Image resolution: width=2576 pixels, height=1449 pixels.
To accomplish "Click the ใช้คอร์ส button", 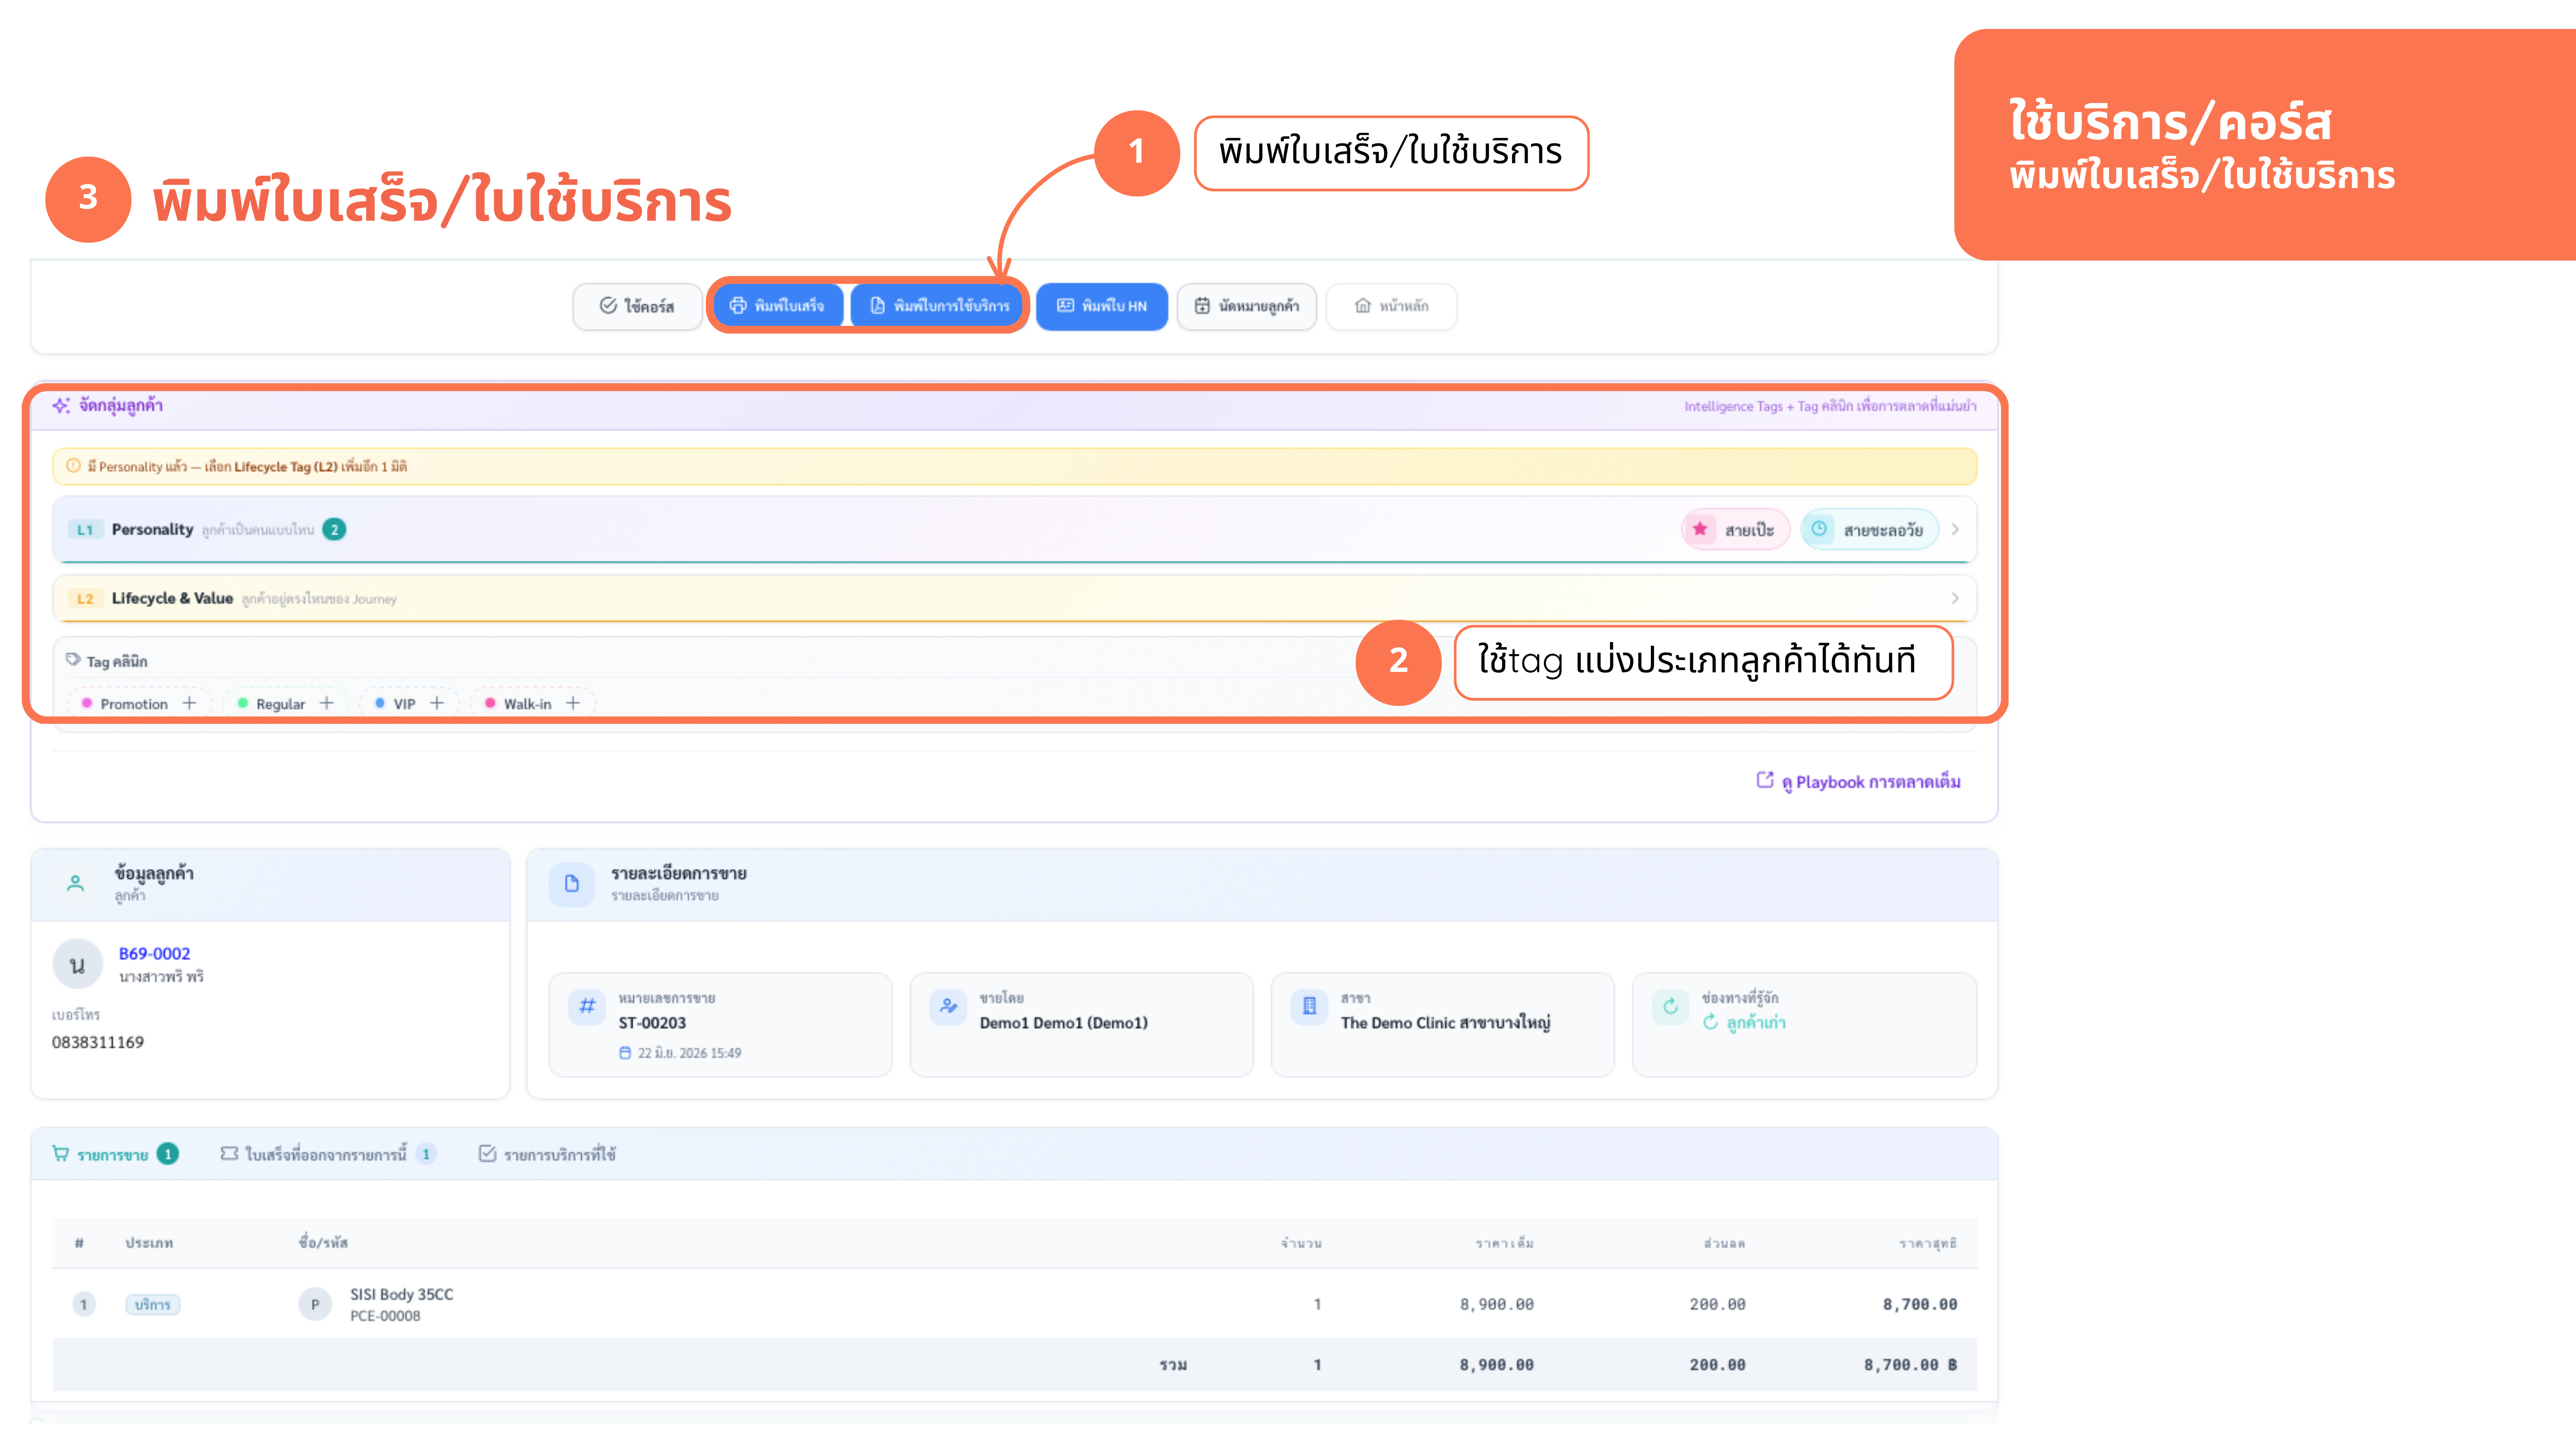I will [x=637, y=306].
